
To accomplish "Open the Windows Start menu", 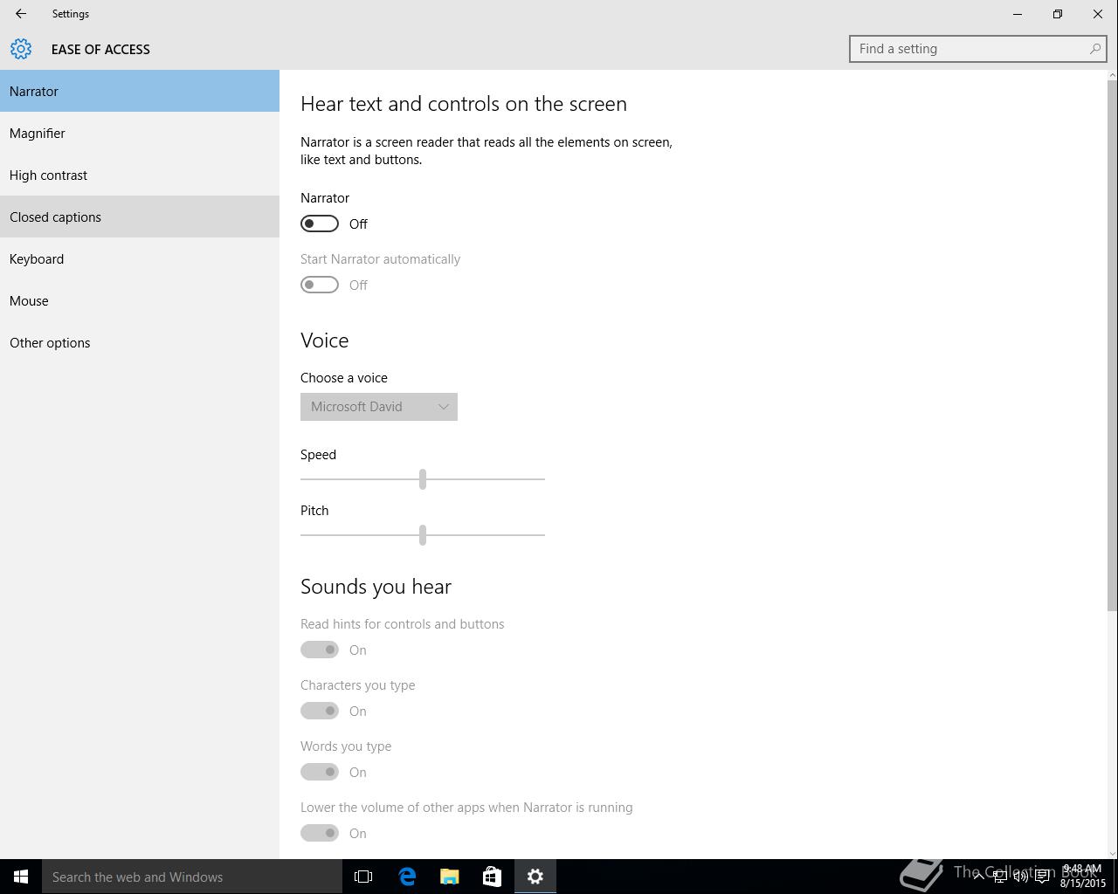I will pos(21,877).
